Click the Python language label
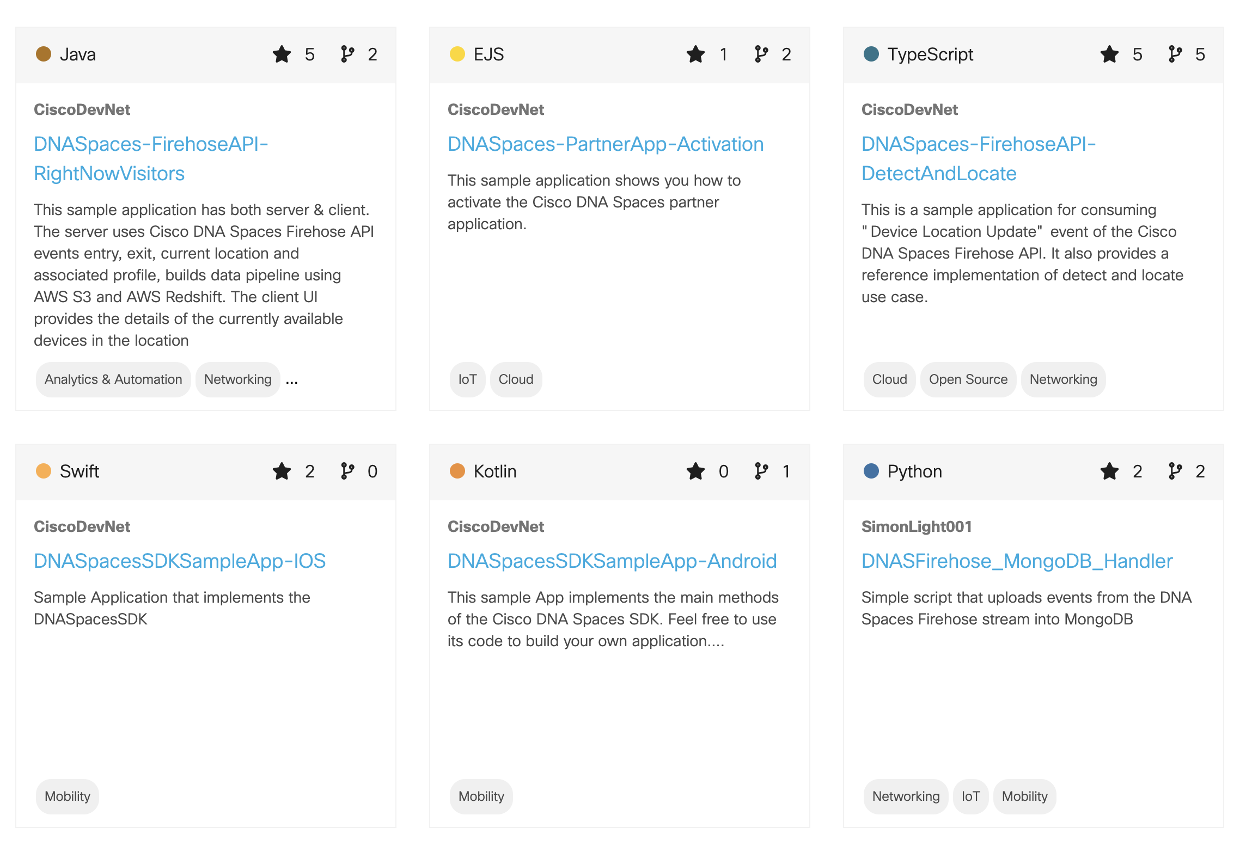 [x=915, y=471]
